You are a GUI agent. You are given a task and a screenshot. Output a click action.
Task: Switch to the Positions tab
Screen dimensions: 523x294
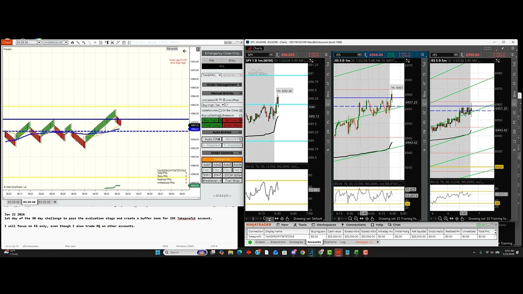[x=330, y=242]
